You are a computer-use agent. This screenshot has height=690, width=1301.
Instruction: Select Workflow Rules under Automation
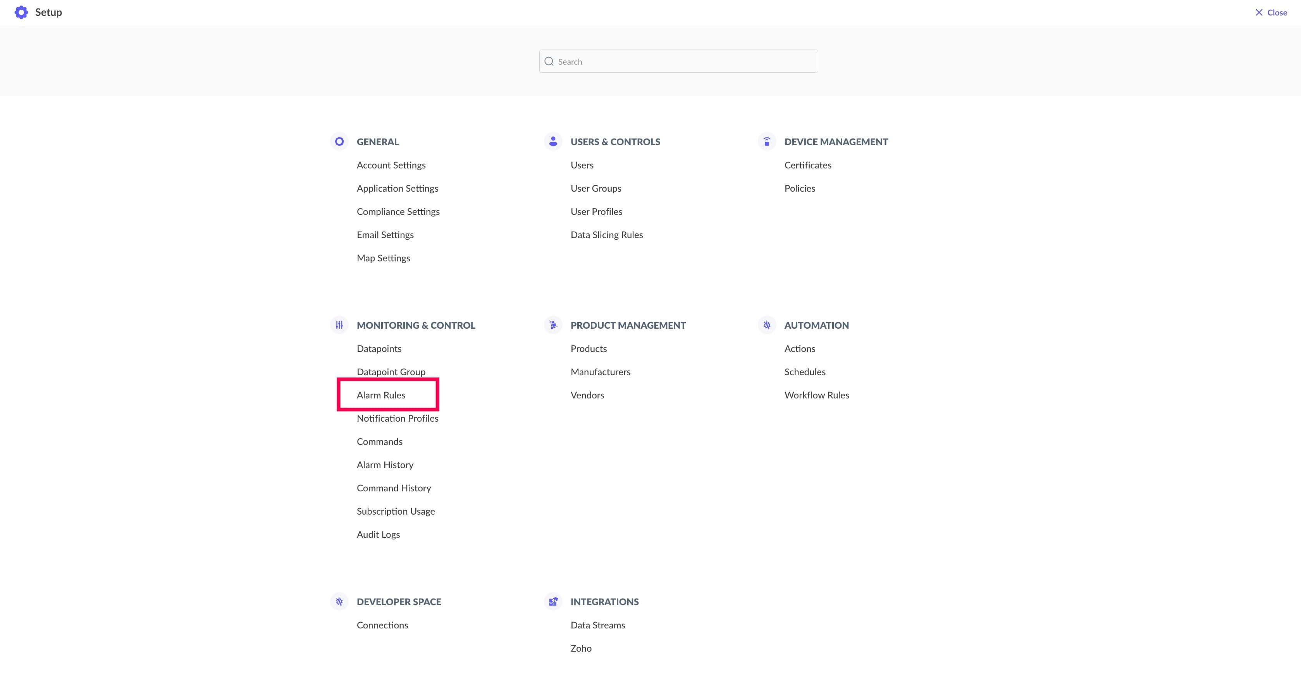(x=817, y=395)
